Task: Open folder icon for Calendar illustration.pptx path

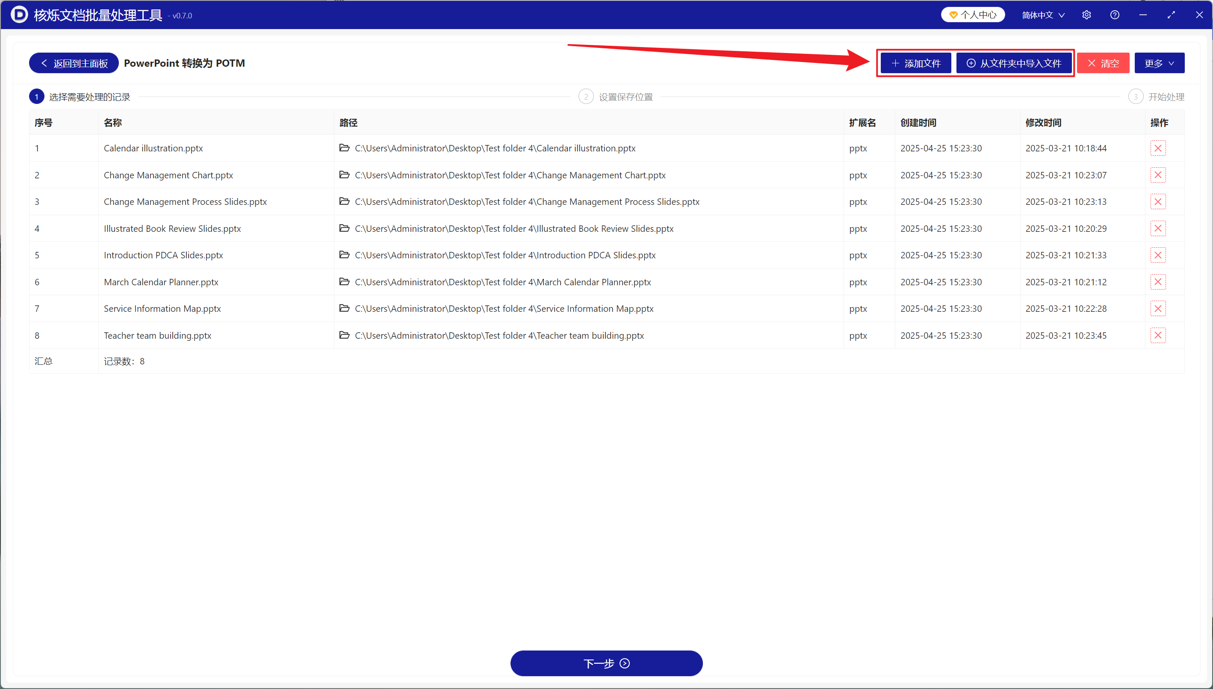Action: point(345,148)
